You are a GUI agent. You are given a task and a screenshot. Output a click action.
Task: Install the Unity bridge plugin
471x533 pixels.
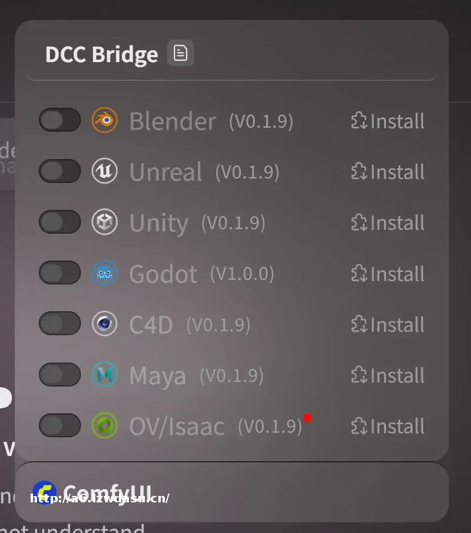(x=387, y=222)
